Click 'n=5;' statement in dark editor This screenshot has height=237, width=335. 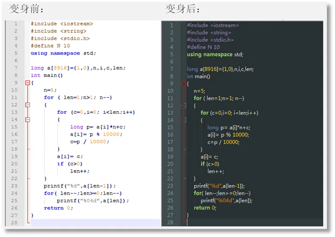(200, 91)
